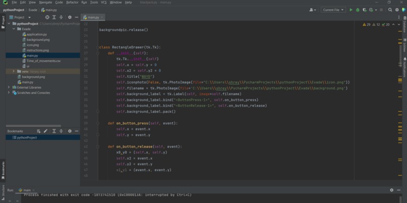Expand all in the Project panel toolbar
407x203 pixels.
54,17
